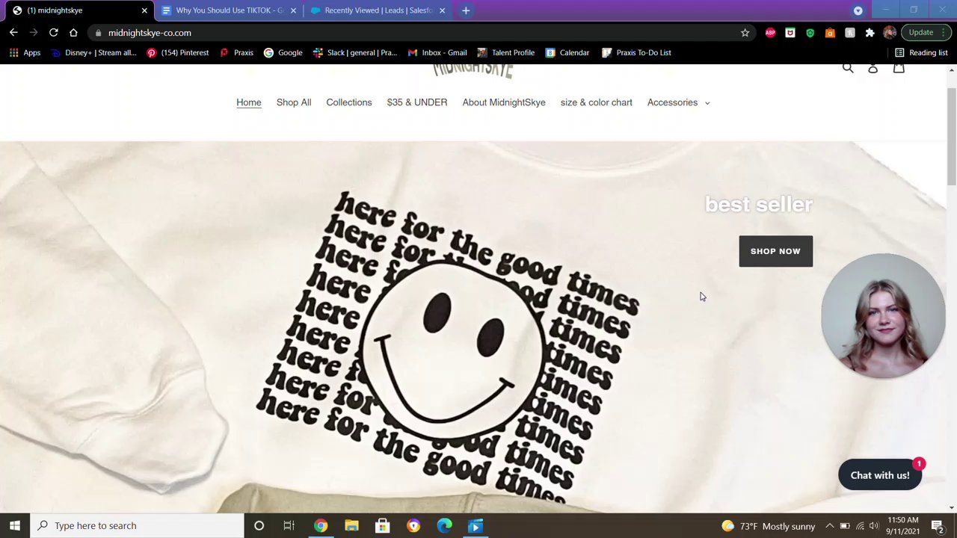Viewport: 957px width, 538px height.
Task: Open Microsoft Store from the taskbar
Action: click(x=382, y=526)
